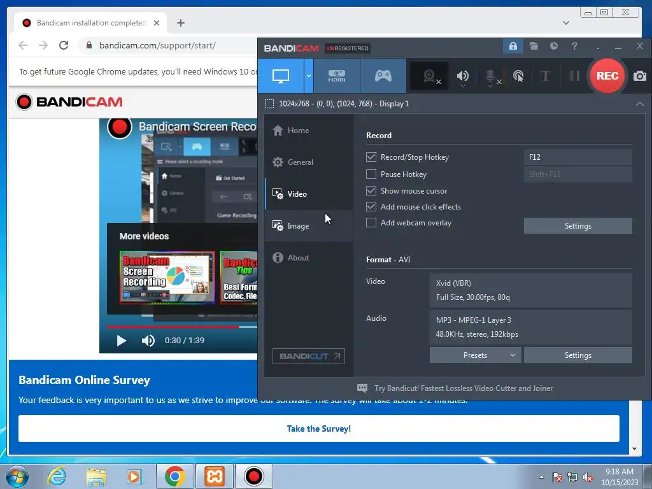The image size is (652, 489).
Task: Click Bandicam logo on the web page
Action: tap(69, 102)
